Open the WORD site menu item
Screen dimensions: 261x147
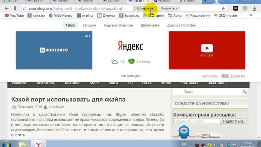(x=166, y=83)
